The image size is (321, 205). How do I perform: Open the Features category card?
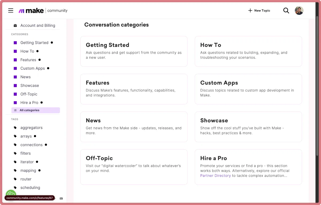[134, 89]
